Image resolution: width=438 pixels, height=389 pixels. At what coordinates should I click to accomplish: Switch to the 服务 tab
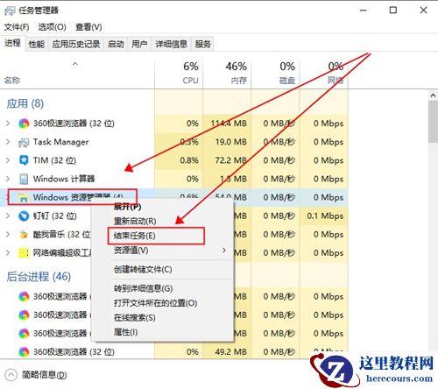click(x=203, y=44)
